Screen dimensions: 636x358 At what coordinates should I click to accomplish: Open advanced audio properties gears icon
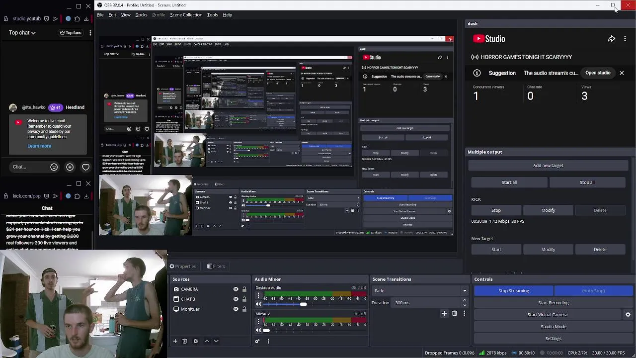pos(257,341)
